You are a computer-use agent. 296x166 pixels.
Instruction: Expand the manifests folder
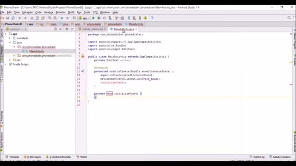coord(10,38)
